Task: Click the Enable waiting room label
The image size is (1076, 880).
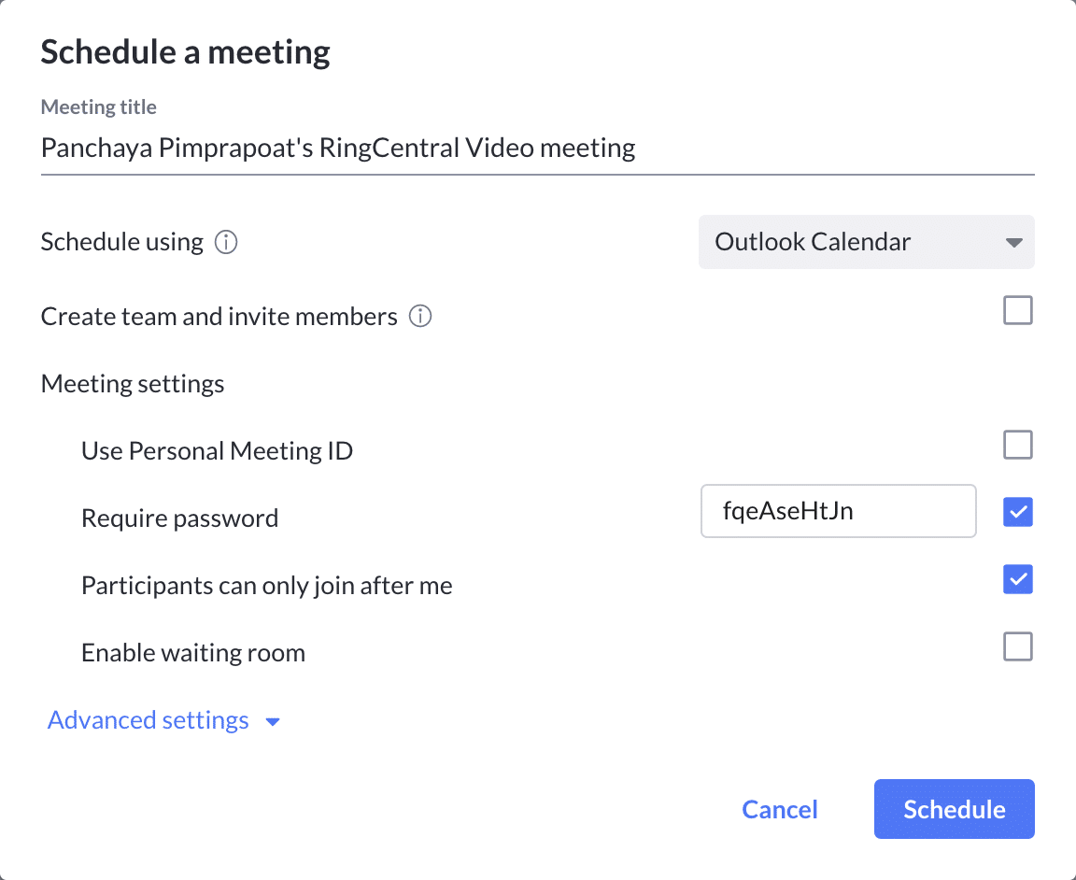Action: tap(193, 652)
